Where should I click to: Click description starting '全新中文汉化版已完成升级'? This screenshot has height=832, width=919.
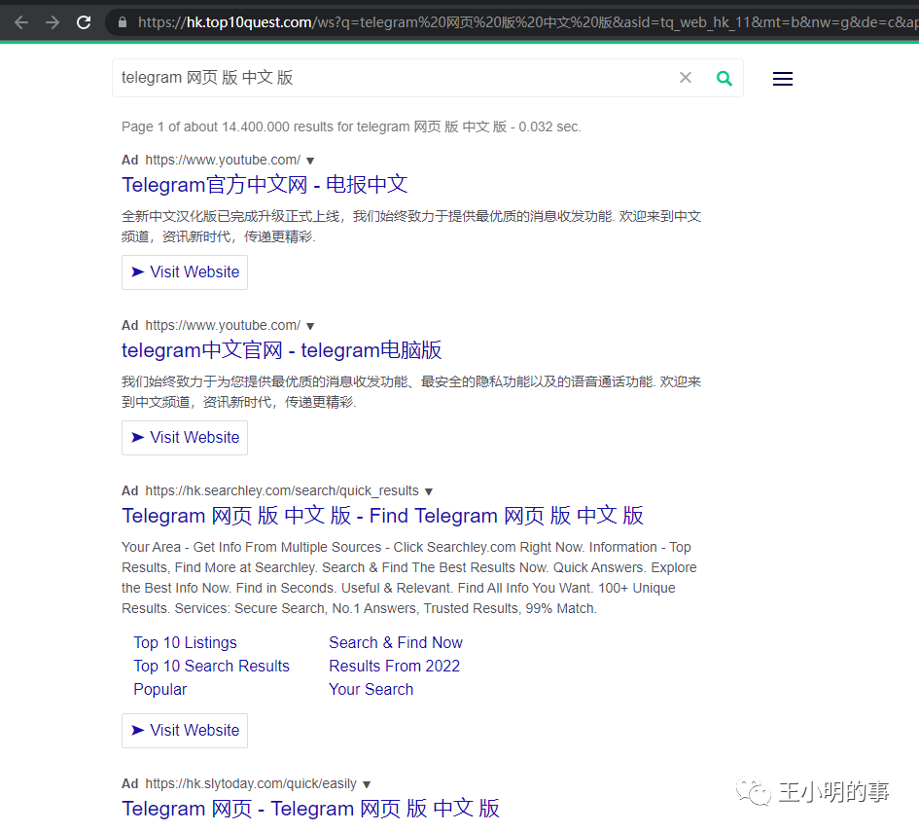(x=411, y=227)
